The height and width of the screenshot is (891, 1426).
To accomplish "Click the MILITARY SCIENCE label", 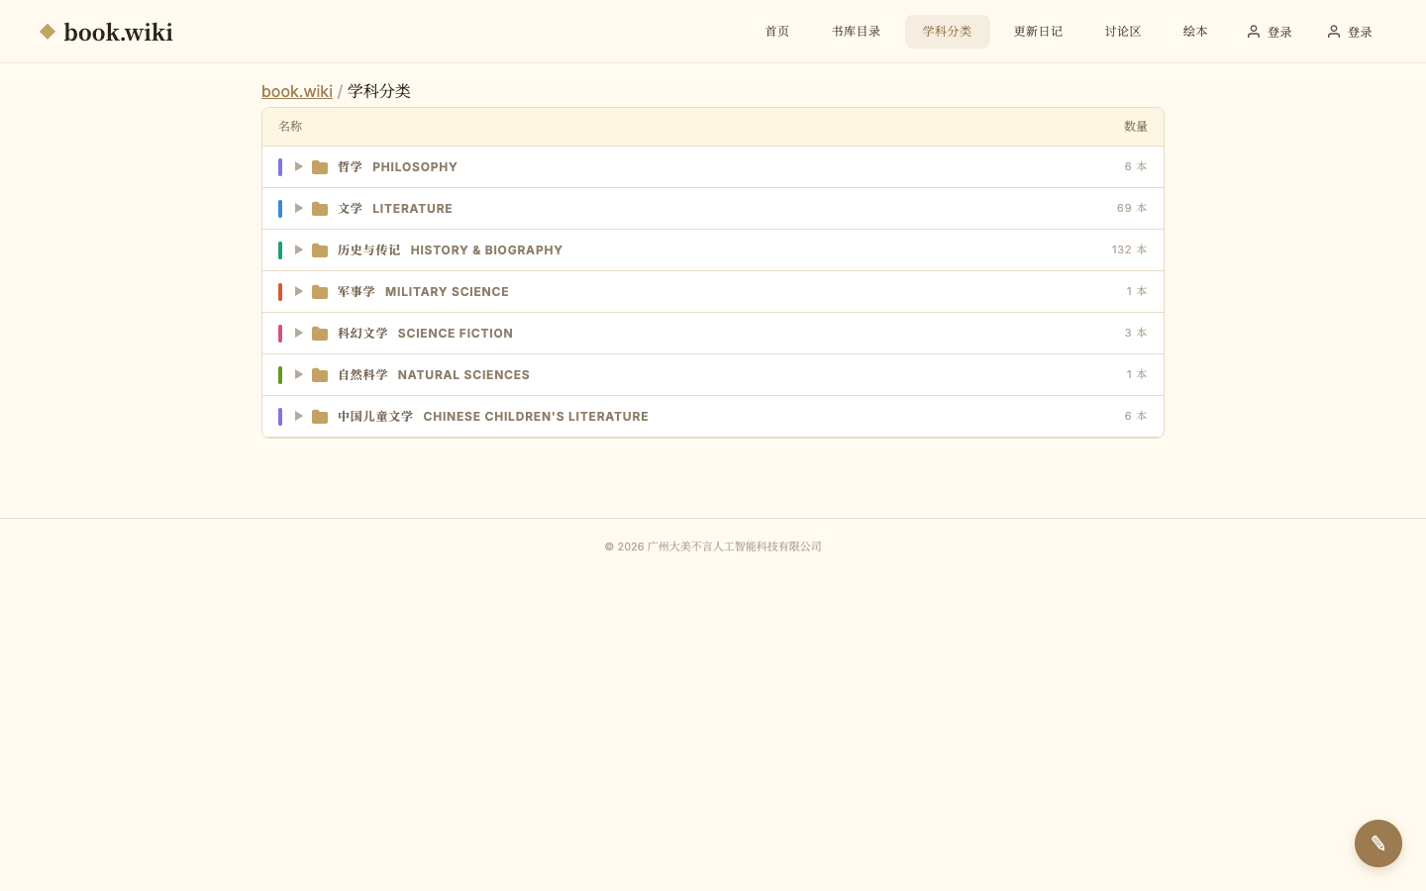I will click(447, 292).
